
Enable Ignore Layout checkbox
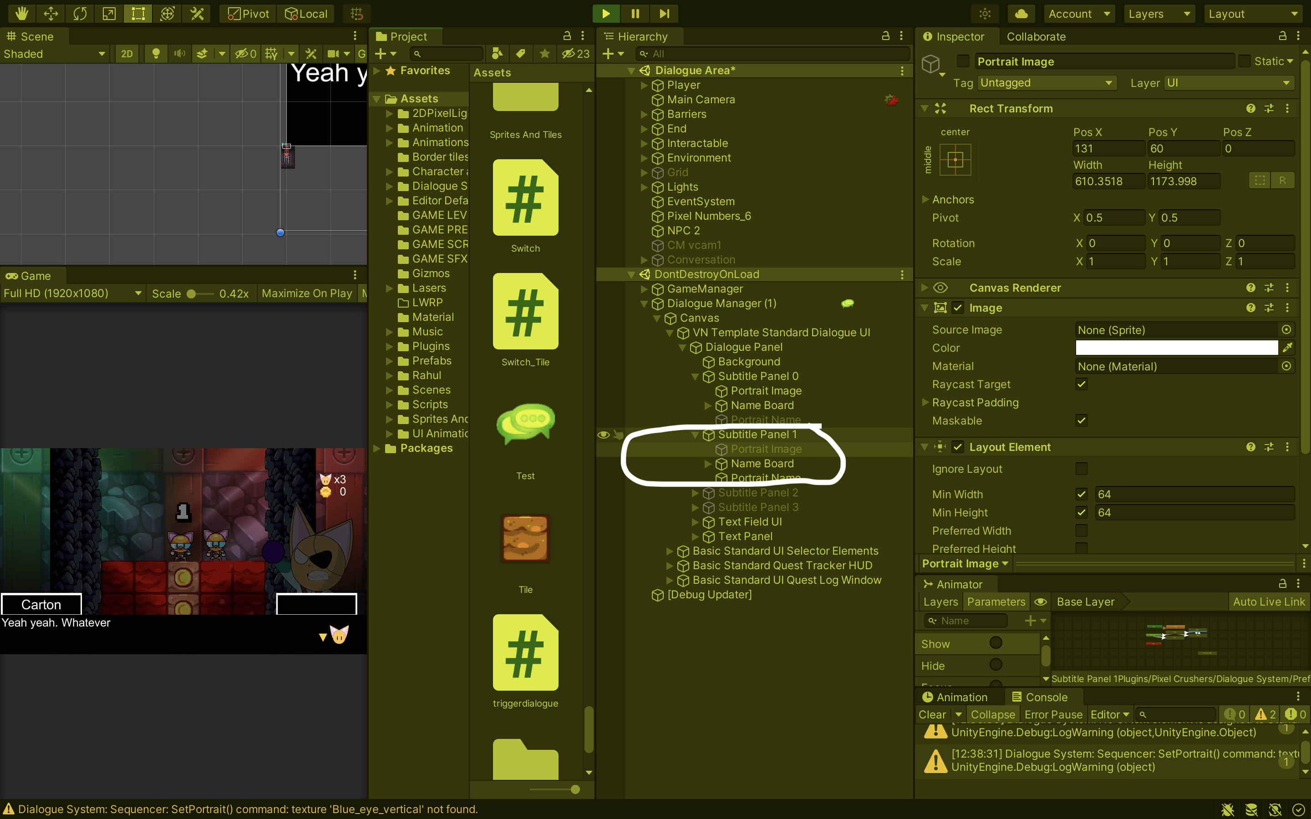coord(1081,469)
